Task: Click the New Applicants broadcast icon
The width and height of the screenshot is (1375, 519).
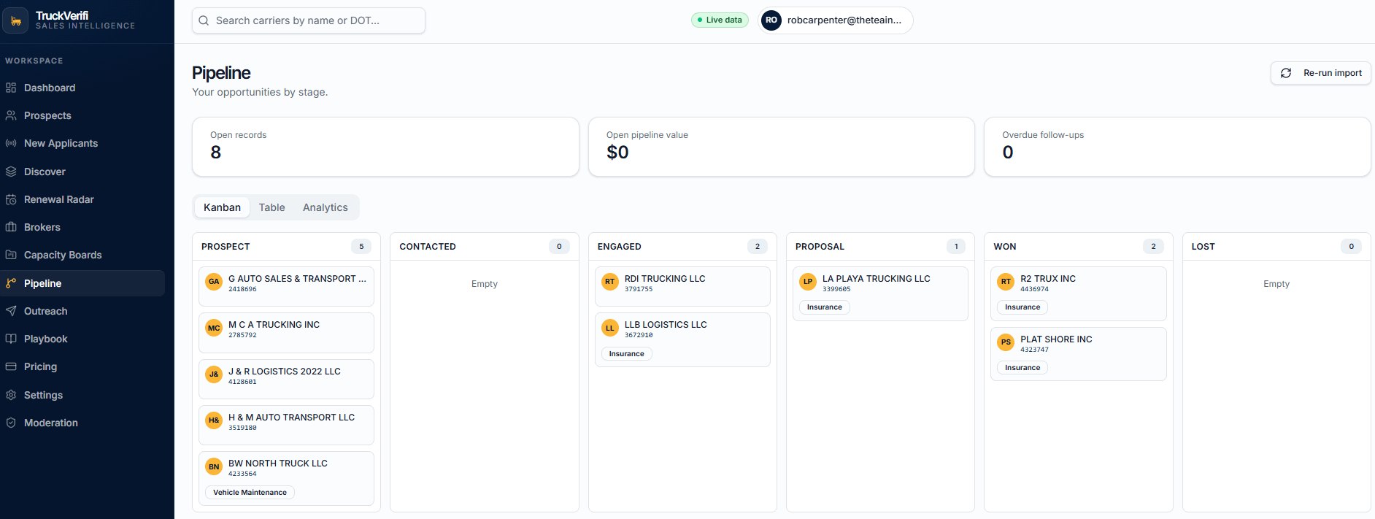Action: tap(11, 143)
